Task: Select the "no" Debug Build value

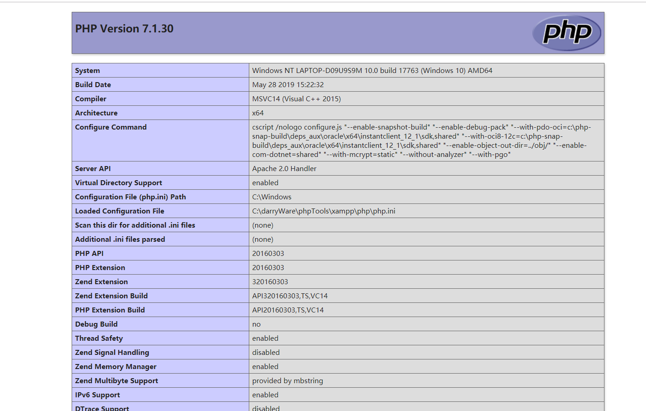Action: 257,324
